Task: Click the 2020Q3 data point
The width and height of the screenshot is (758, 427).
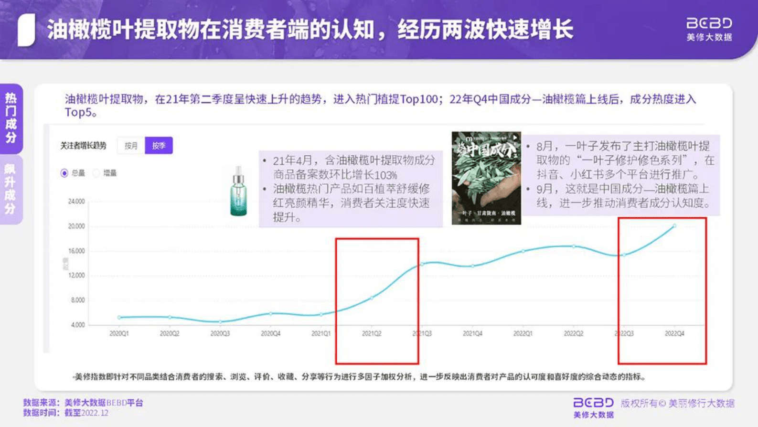Action: (x=220, y=321)
